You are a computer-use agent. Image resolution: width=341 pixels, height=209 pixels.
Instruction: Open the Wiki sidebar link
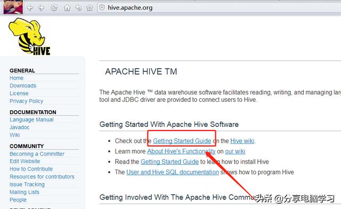point(14,135)
